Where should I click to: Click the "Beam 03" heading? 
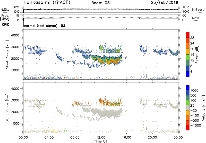[x=100, y=3]
